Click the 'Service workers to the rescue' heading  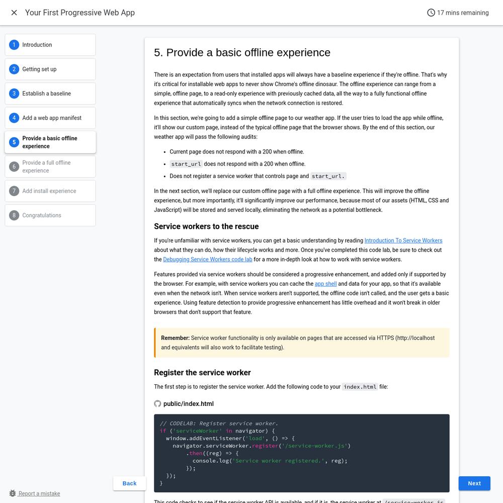point(206,226)
